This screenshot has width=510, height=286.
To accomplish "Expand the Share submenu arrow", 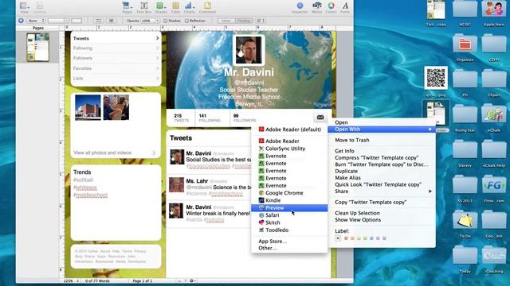I will (x=430, y=191).
